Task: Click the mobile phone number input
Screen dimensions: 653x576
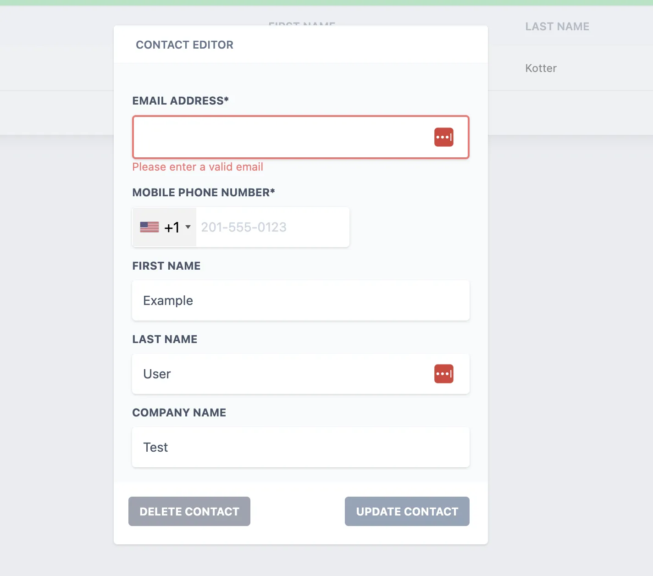Action: pyautogui.click(x=272, y=227)
